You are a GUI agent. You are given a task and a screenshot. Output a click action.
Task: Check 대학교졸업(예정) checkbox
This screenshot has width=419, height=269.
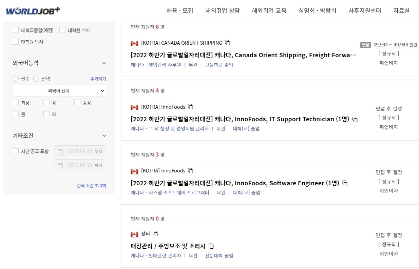click(16, 30)
